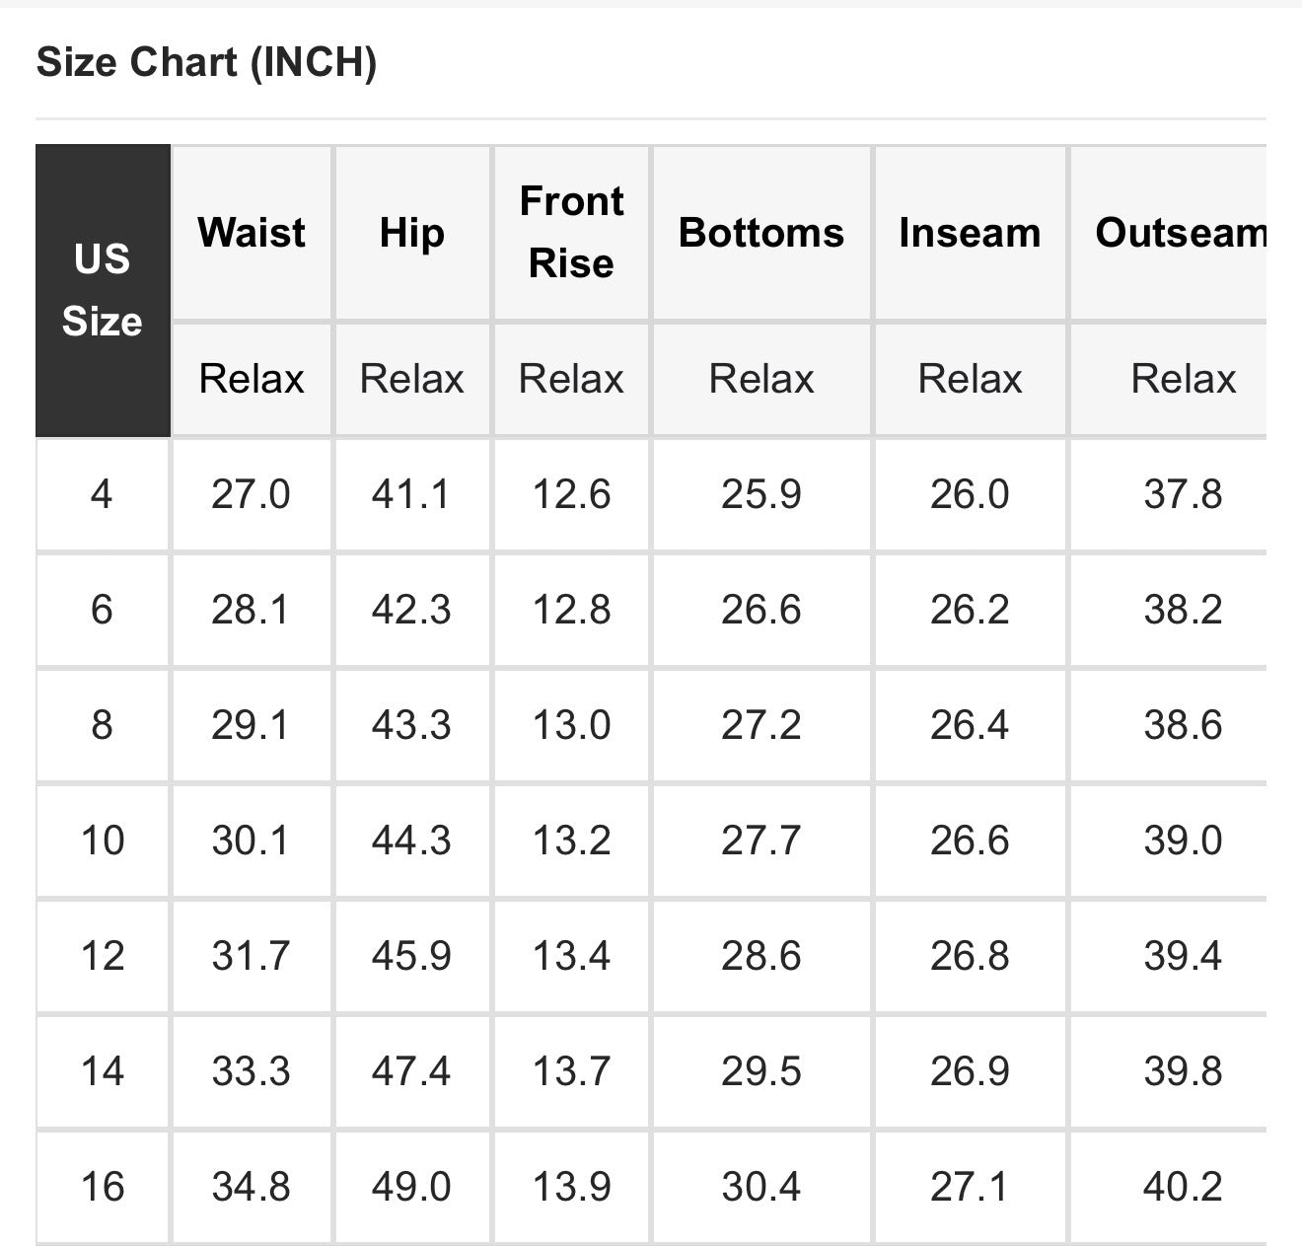
Task: Click waist value 27.0 for size 4
Action: [x=252, y=494]
